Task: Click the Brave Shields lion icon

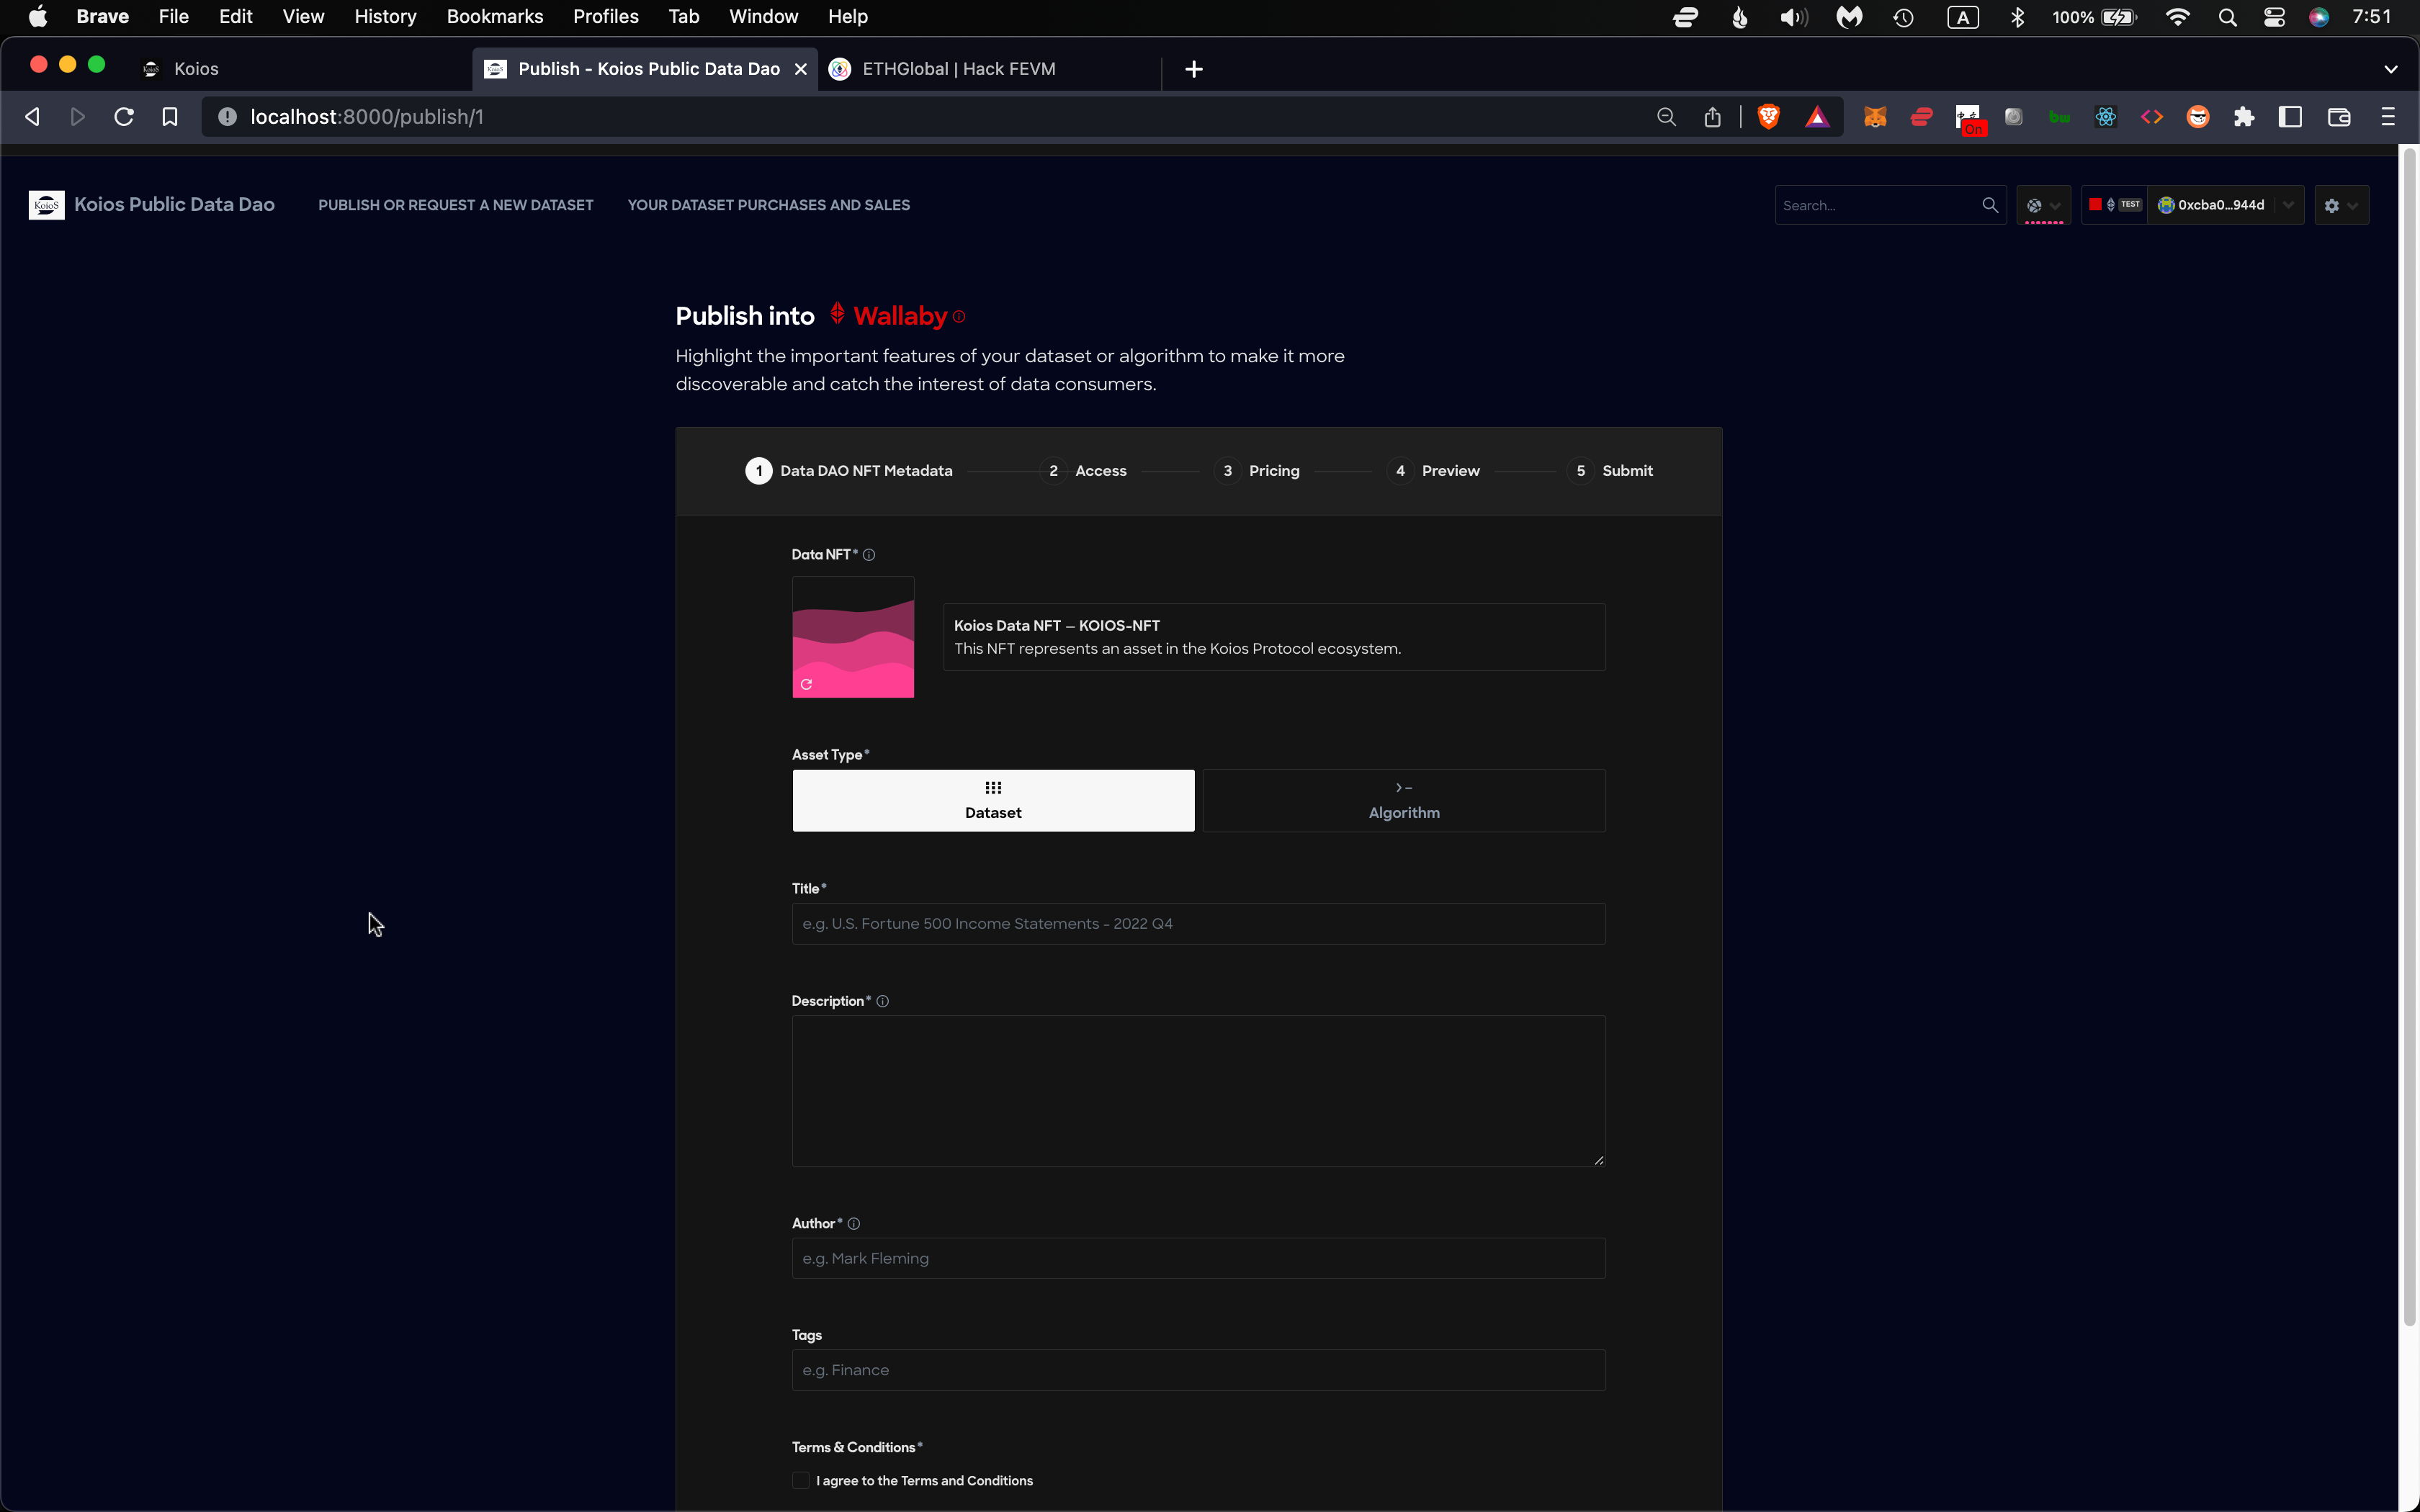Action: click(1768, 117)
